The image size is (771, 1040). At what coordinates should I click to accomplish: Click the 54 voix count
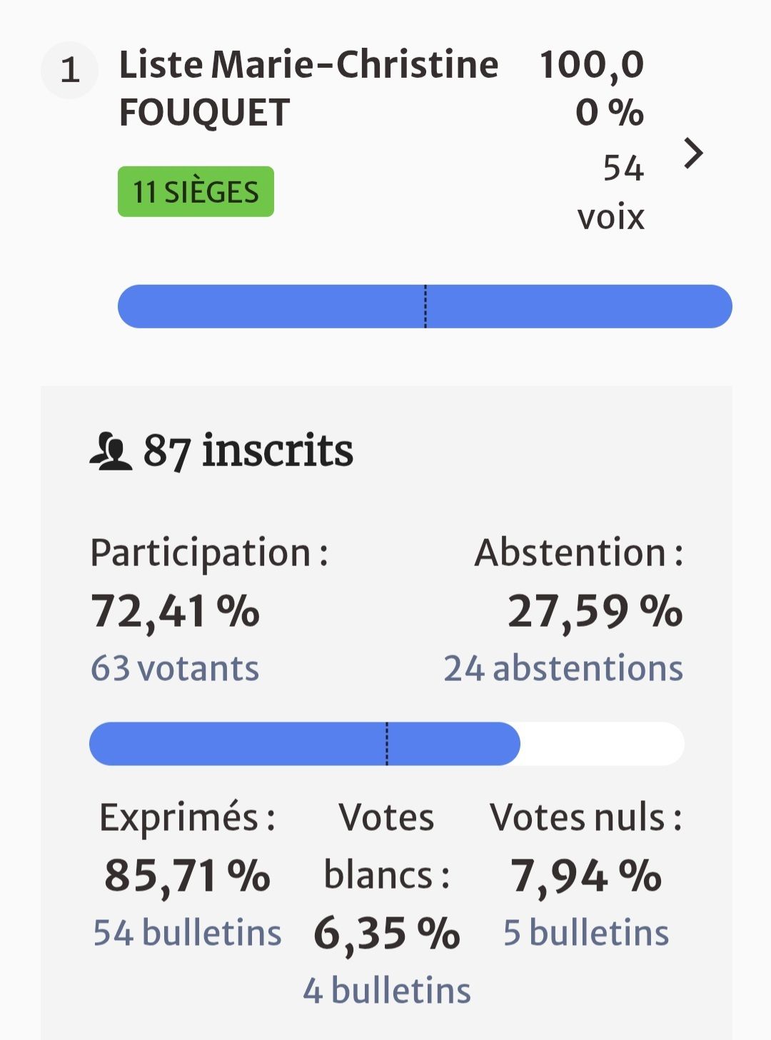click(x=613, y=192)
